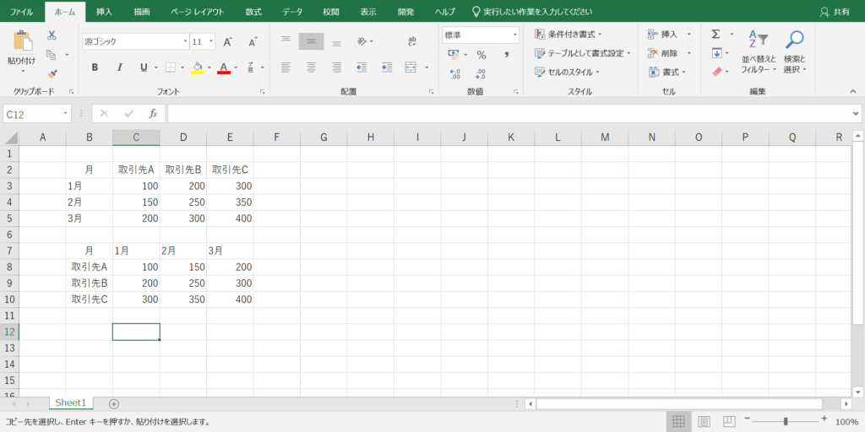Toggle Italic formatting
Viewport: 865px width, 432px height.
(x=119, y=67)
